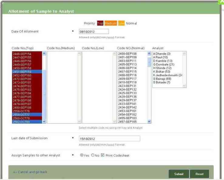The image size is (224, 180).
Task: Click the Low priority color swatch
Action: coord(121,23)
